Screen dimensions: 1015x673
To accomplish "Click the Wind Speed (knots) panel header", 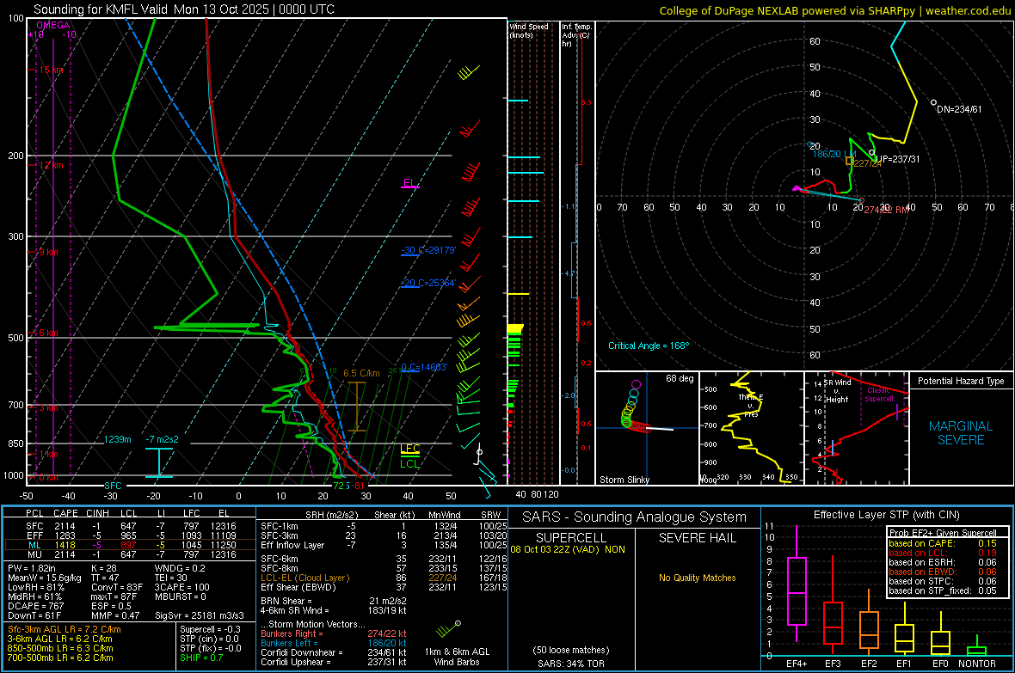I will [529, 30].
